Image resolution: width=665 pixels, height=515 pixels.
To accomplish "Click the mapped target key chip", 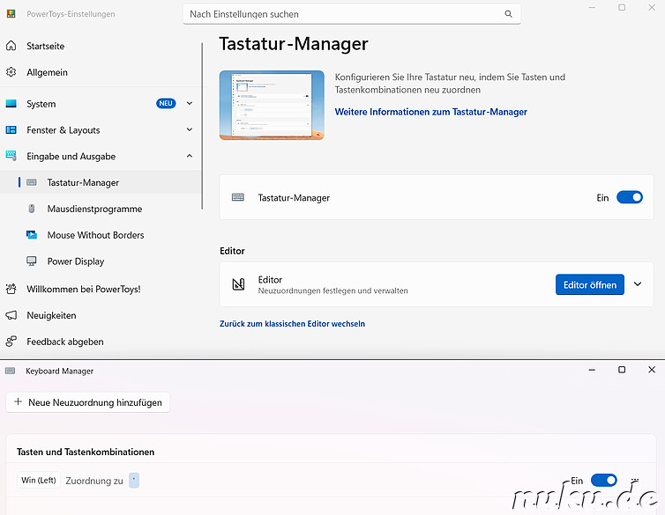I will 134,480.
